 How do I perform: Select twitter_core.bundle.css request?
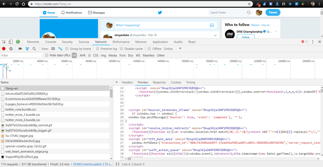[x=55, y=110]
